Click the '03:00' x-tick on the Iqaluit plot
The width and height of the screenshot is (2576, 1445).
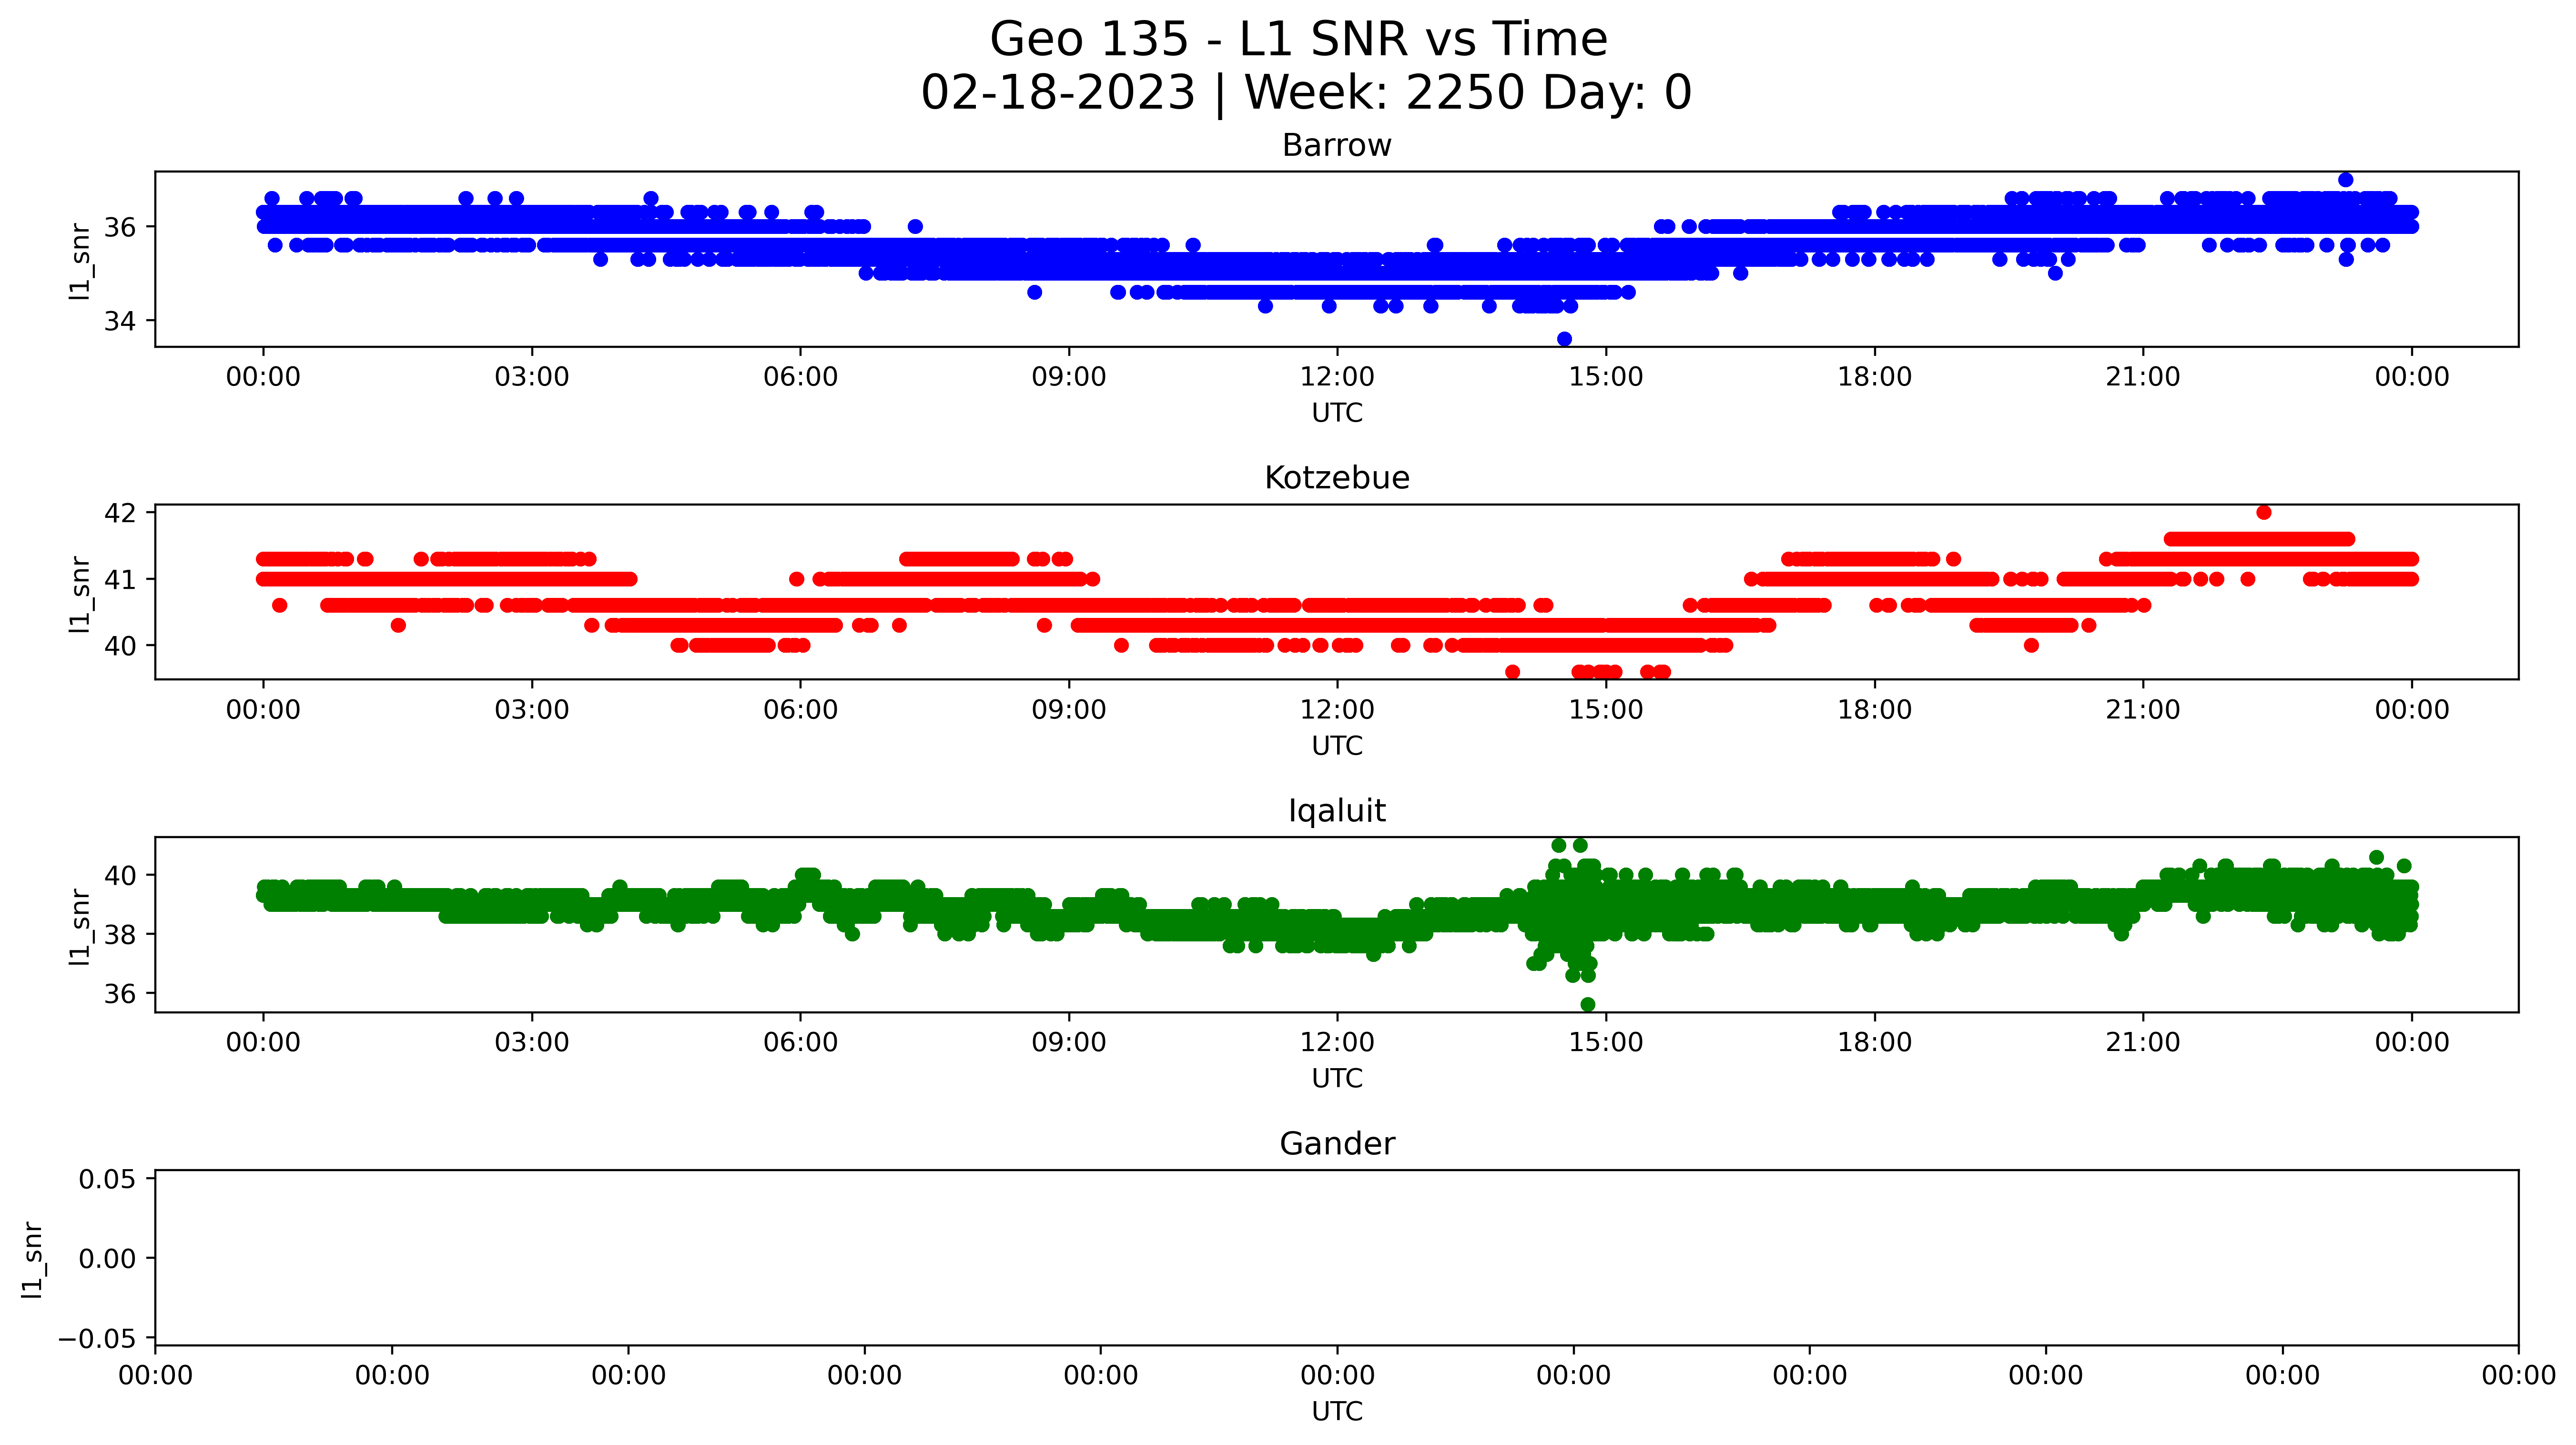pyautogui.click(x=532, y=1043)
